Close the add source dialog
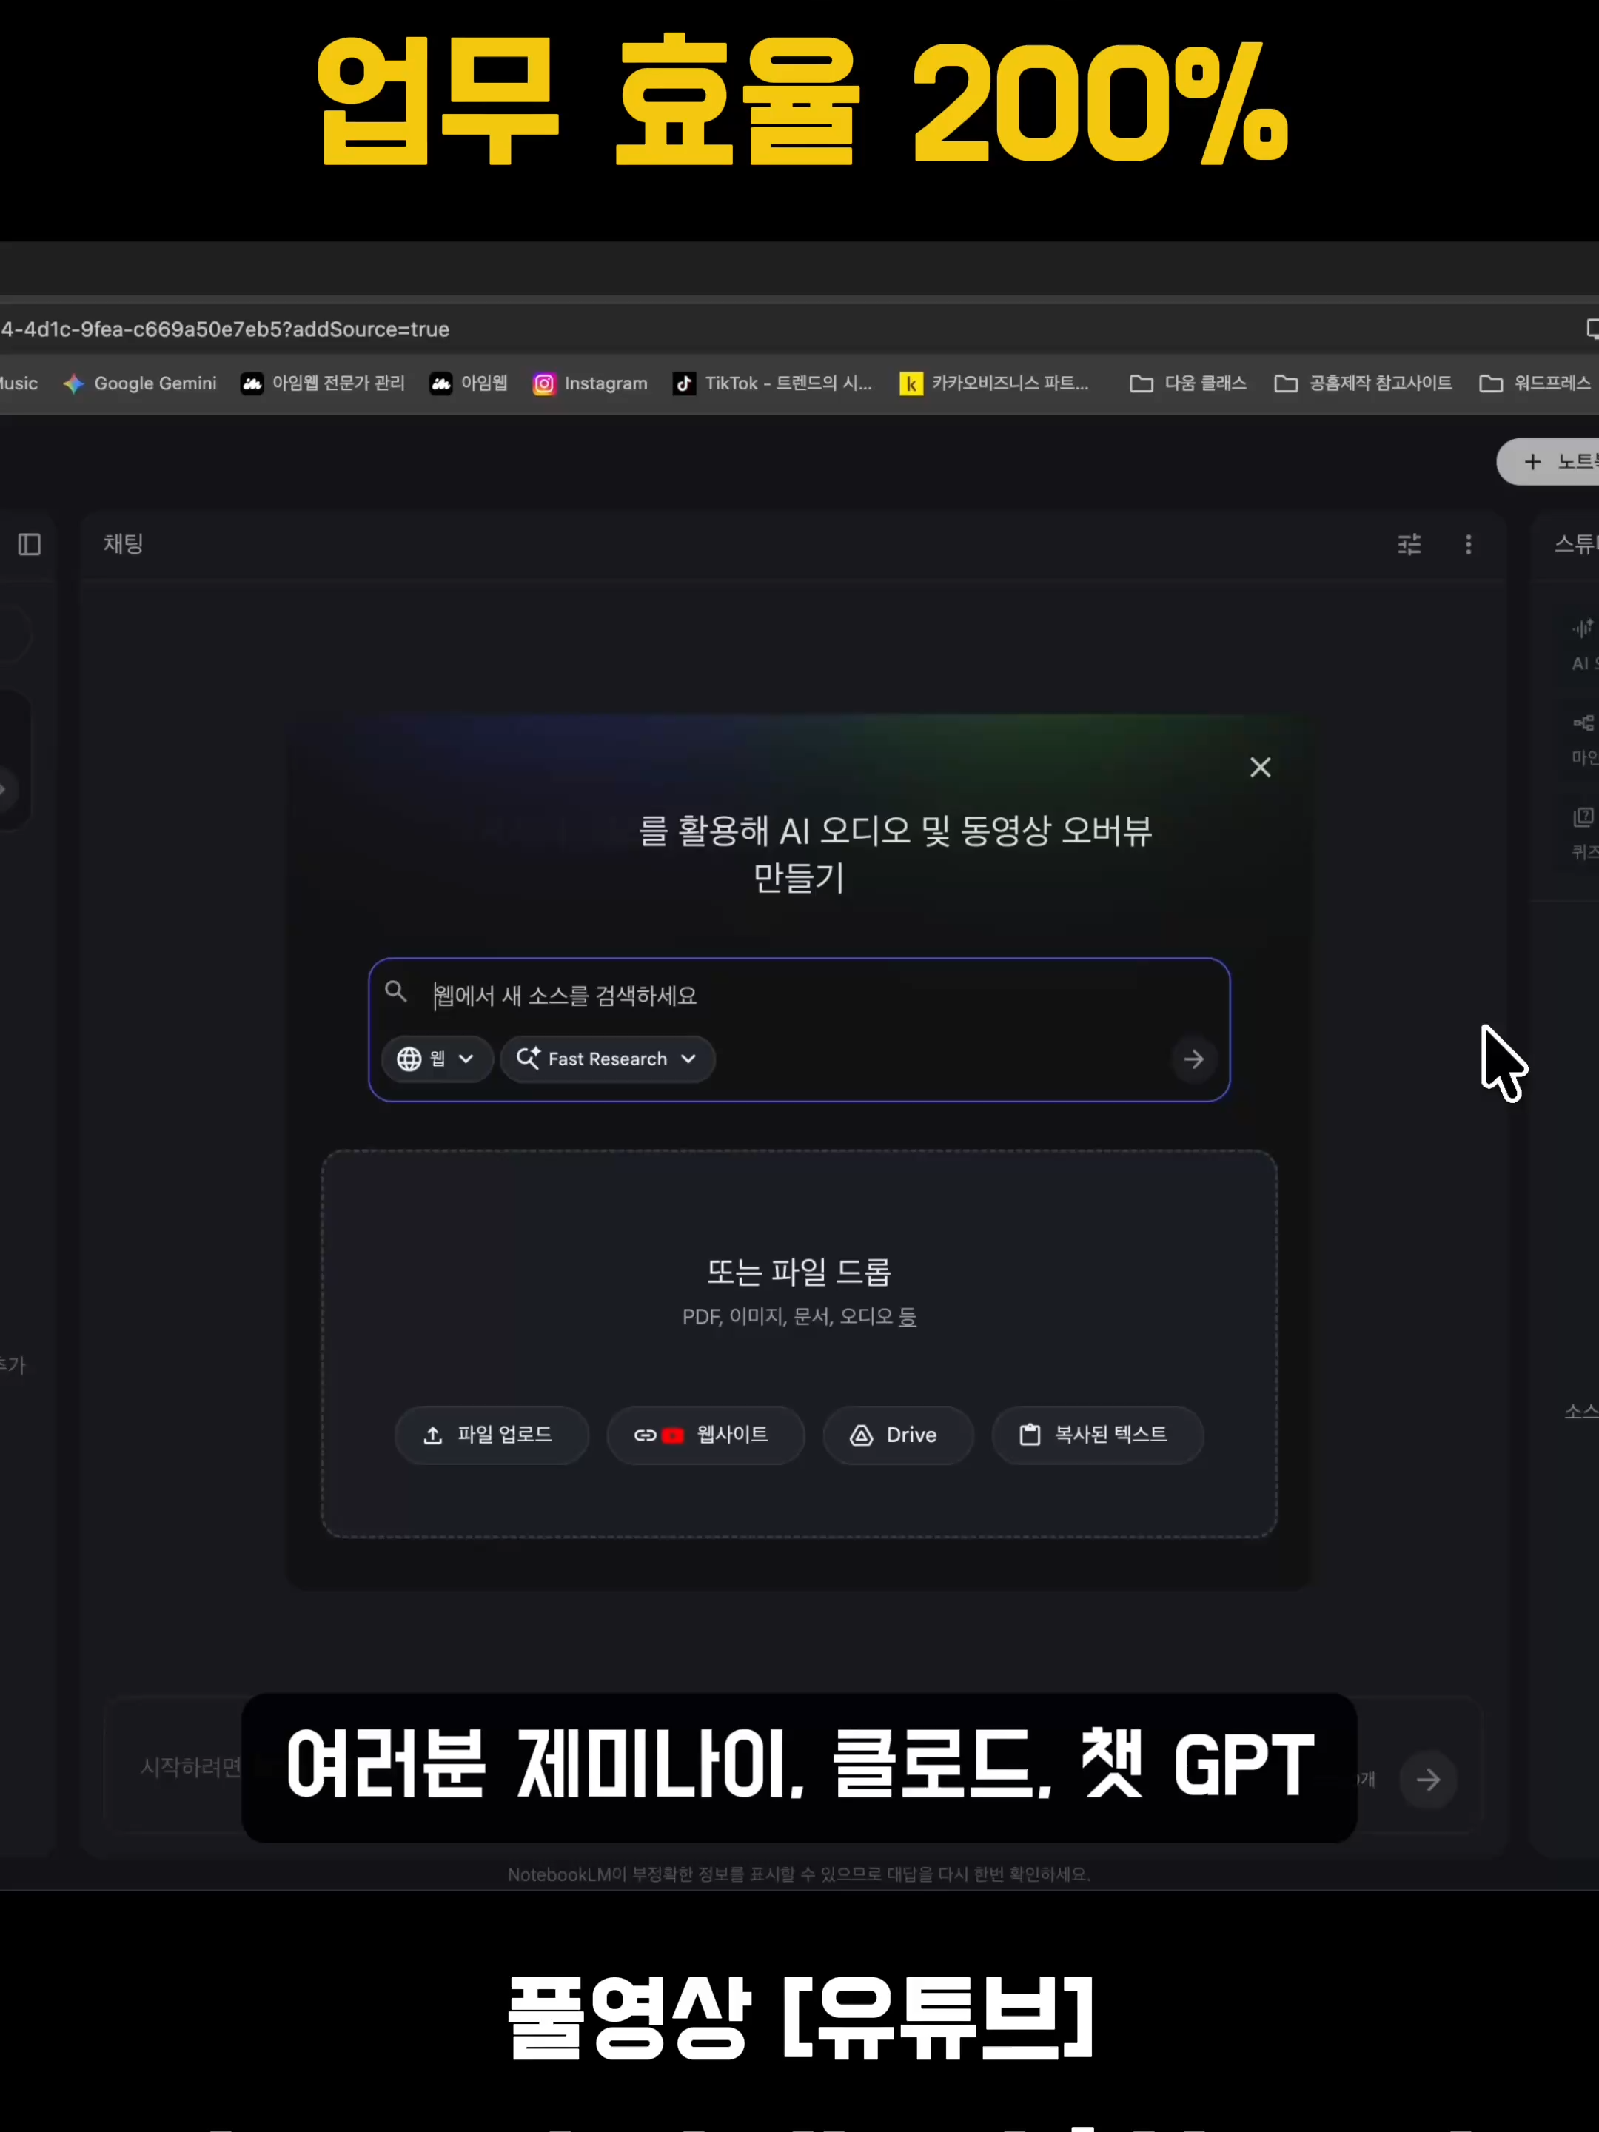Screen dimensions: 1599x2132 tap(1260, 767)
